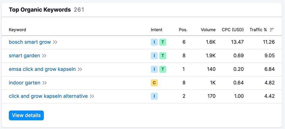The image size is (285, 129).
Task: Click the CPC value 0.69
Action: click(238, 56)
